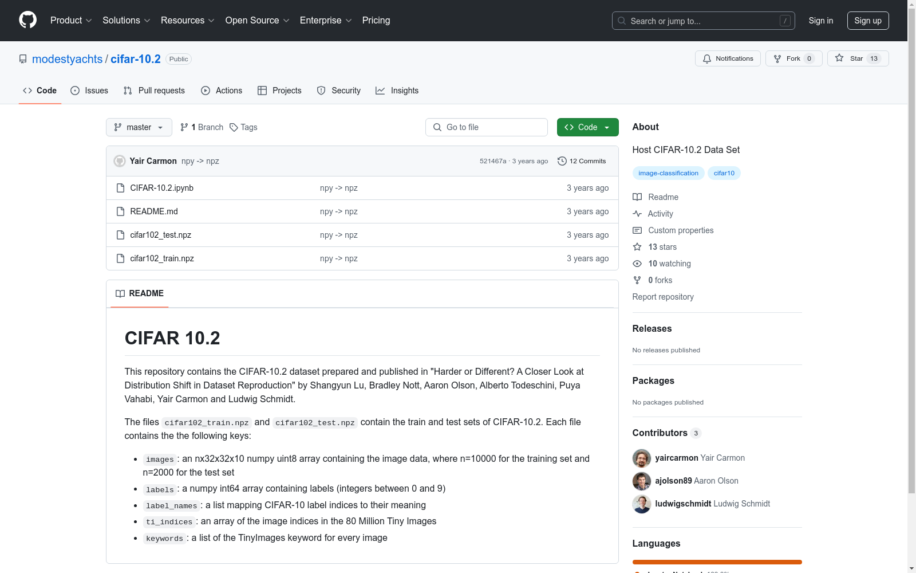Viewport: 916px width, 573px height.
Task: Click the star icon beside 13 stars
Action: point(637,247)
